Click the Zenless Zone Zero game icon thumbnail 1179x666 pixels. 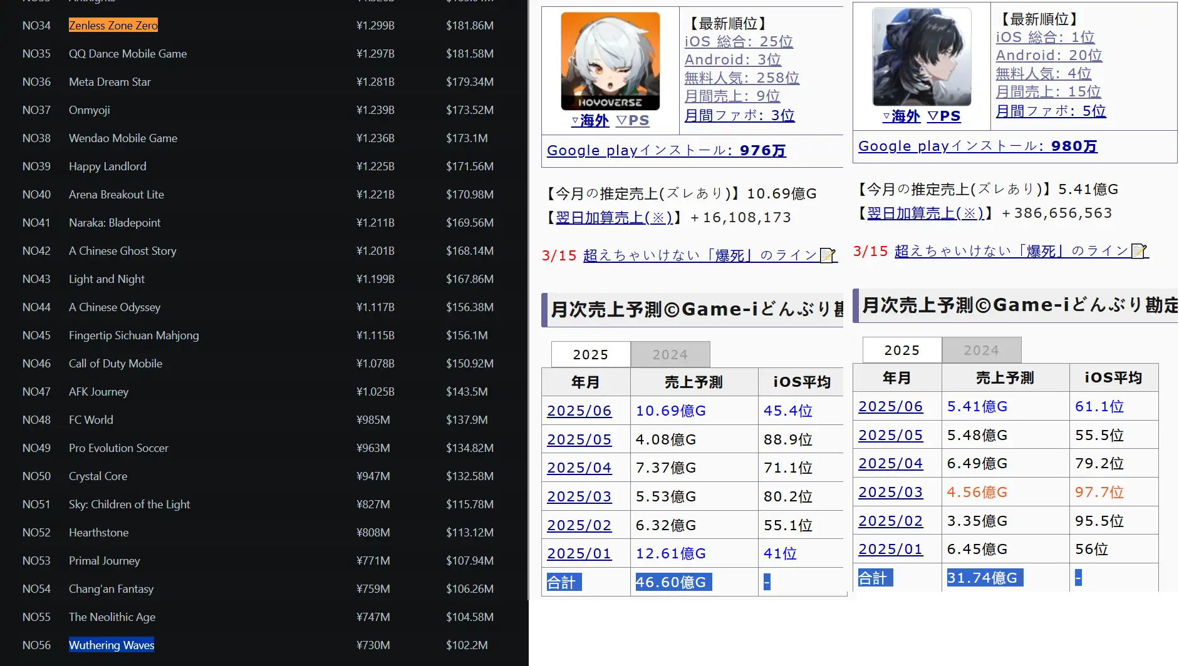click(x=610, y=61)
